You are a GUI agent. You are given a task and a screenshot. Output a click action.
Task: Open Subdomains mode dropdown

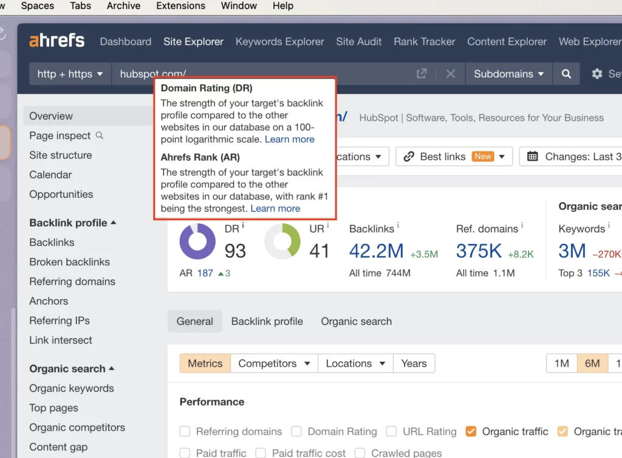pos(508,74)
